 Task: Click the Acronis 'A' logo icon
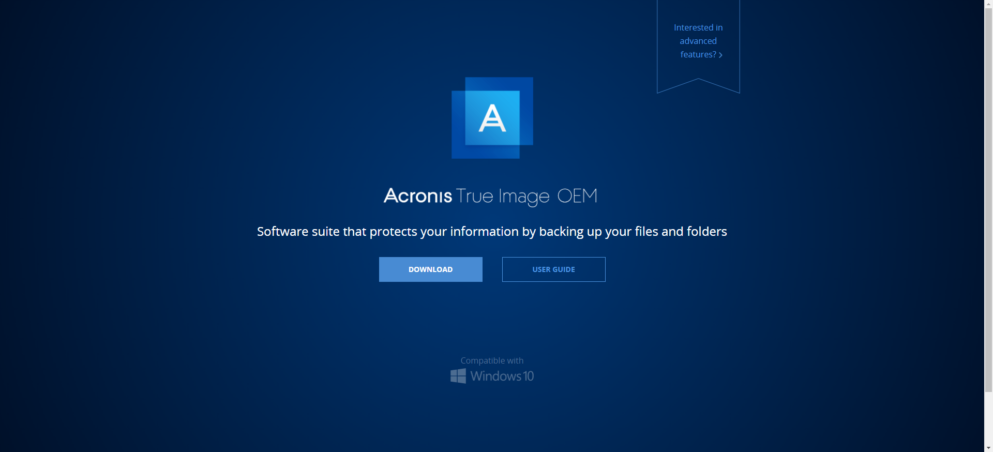click(492, 118)
